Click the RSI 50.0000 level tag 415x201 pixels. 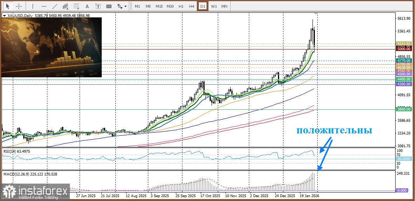[404, 159]
